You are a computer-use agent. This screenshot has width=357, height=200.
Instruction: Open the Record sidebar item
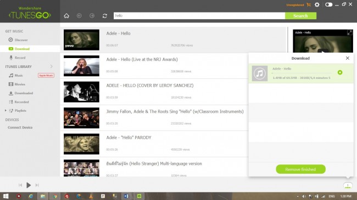click(20, 58)
